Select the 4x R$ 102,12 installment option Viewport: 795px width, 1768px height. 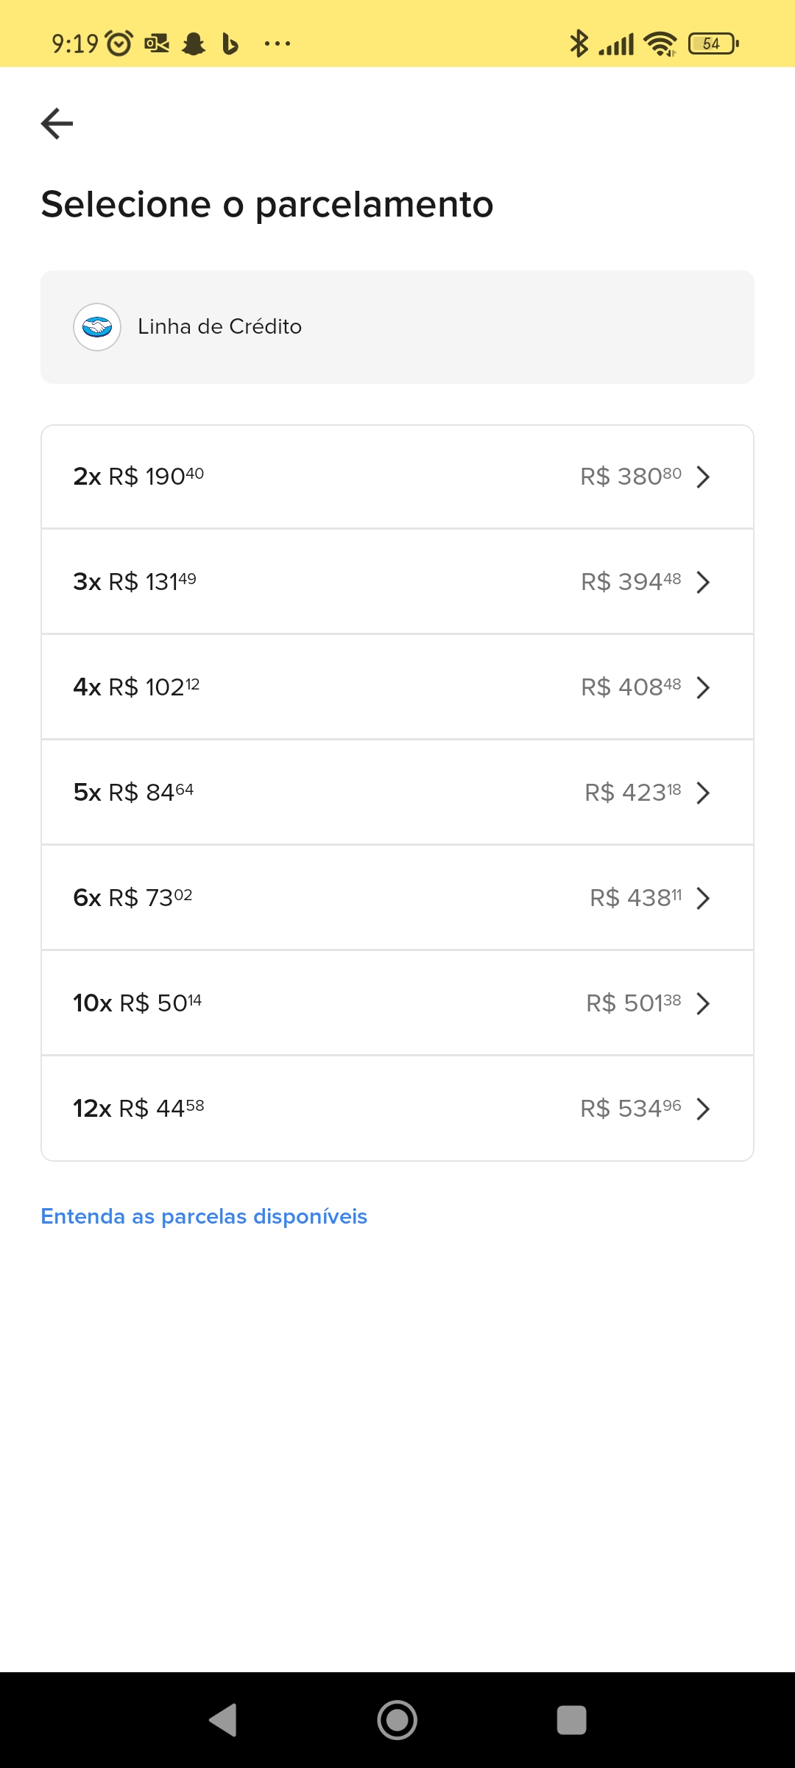pyautogui.click(x=397, y=687)
